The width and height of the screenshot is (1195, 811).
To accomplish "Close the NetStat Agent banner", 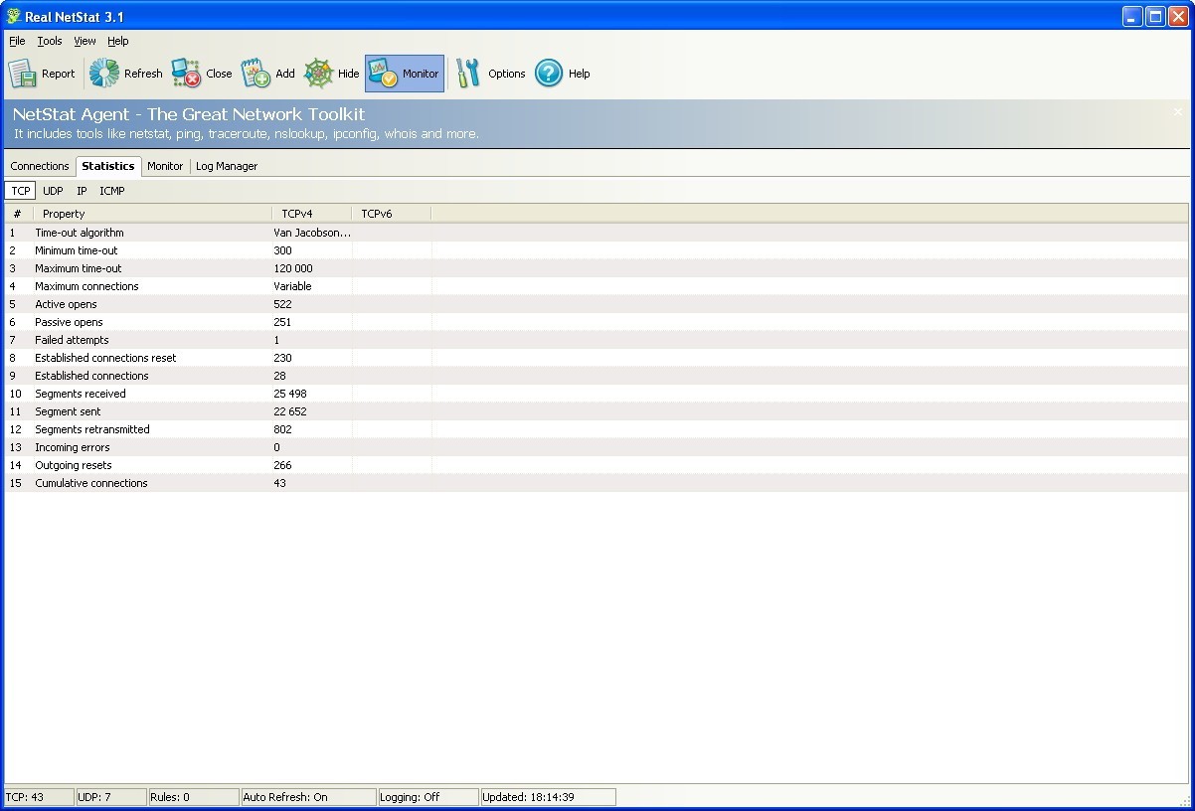I will (1179, 112).
